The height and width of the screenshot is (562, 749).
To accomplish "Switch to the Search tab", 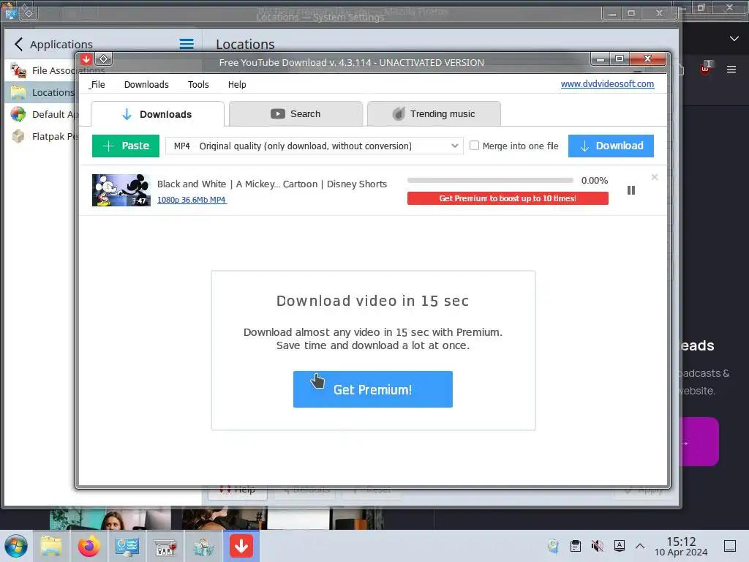I will pos(296,113).
